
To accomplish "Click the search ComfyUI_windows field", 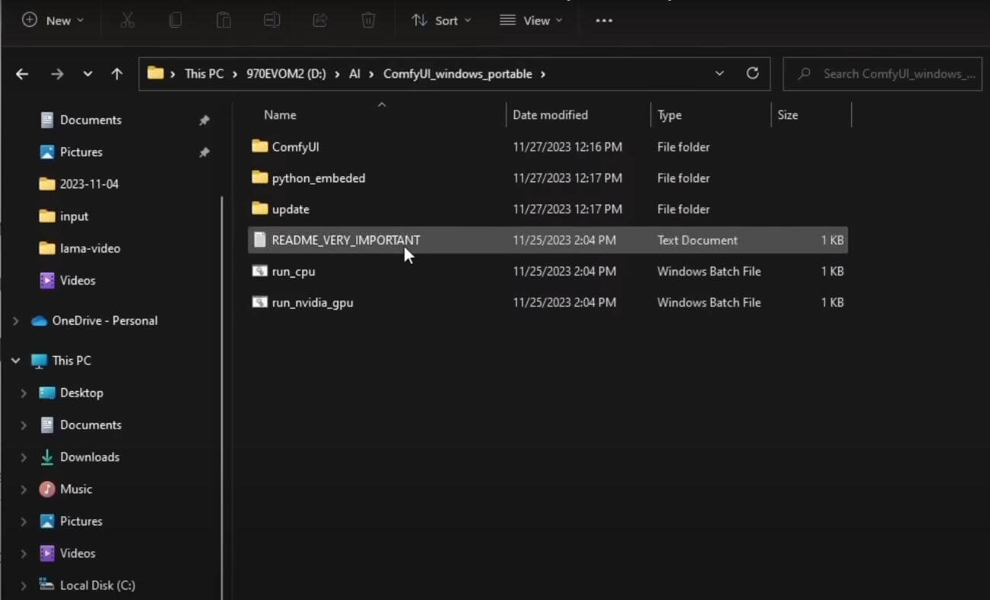I will tap(882, 74).
